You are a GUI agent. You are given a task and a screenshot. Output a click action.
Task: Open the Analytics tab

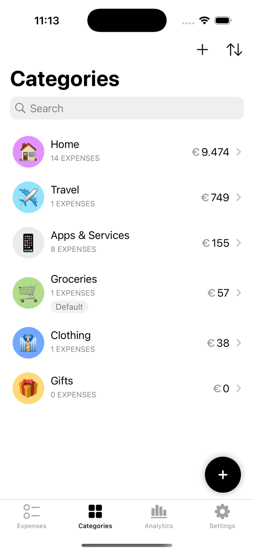[x=159, y=516]
